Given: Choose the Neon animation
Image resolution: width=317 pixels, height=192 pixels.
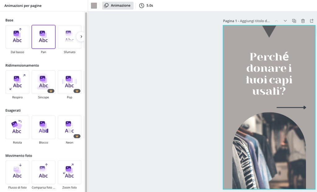Looking at the screenshot, I should click(70, 127).
